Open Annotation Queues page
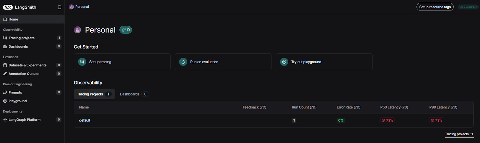 pyautogui.click(x=32, y=74)
